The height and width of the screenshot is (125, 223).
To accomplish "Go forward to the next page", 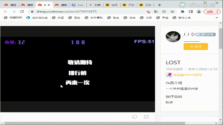I will pos(14,11).
